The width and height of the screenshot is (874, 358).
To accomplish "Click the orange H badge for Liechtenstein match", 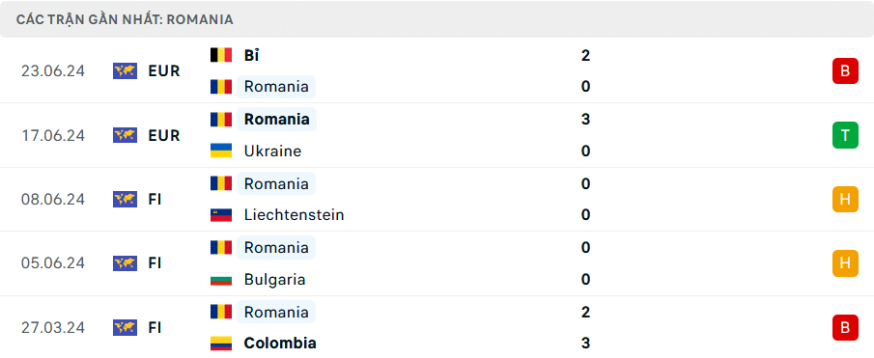I will [845, 200].
